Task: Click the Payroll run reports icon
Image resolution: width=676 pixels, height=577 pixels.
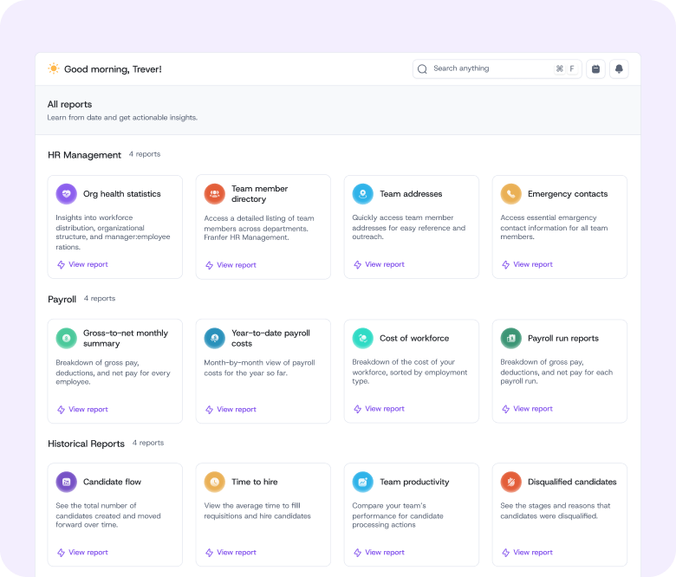Action: click(x=511, y=339)
